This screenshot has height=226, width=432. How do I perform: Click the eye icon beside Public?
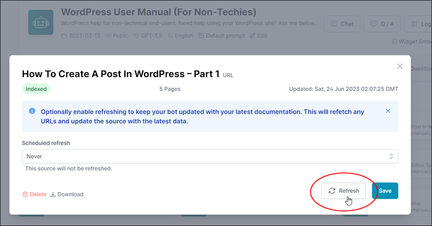[x=108, y=36]
